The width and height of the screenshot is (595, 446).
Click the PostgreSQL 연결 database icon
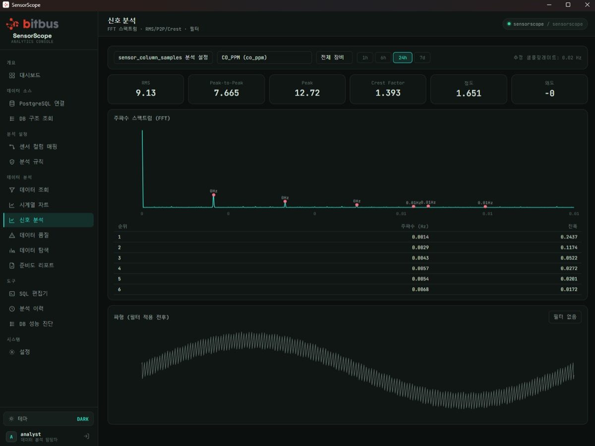tap(12, 104)
